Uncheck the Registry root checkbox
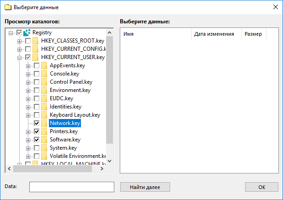This screenshot has height=200, width=283. [19, 32]
